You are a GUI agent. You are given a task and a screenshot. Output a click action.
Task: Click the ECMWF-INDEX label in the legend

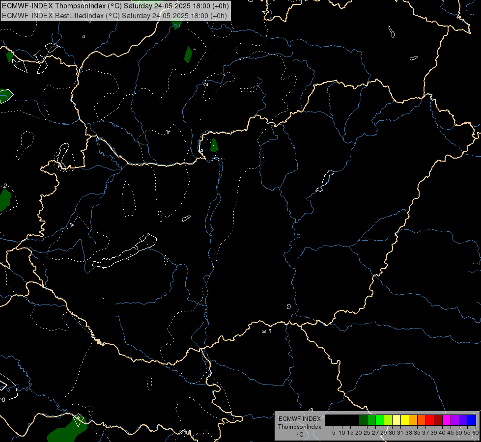pos(300,419)
